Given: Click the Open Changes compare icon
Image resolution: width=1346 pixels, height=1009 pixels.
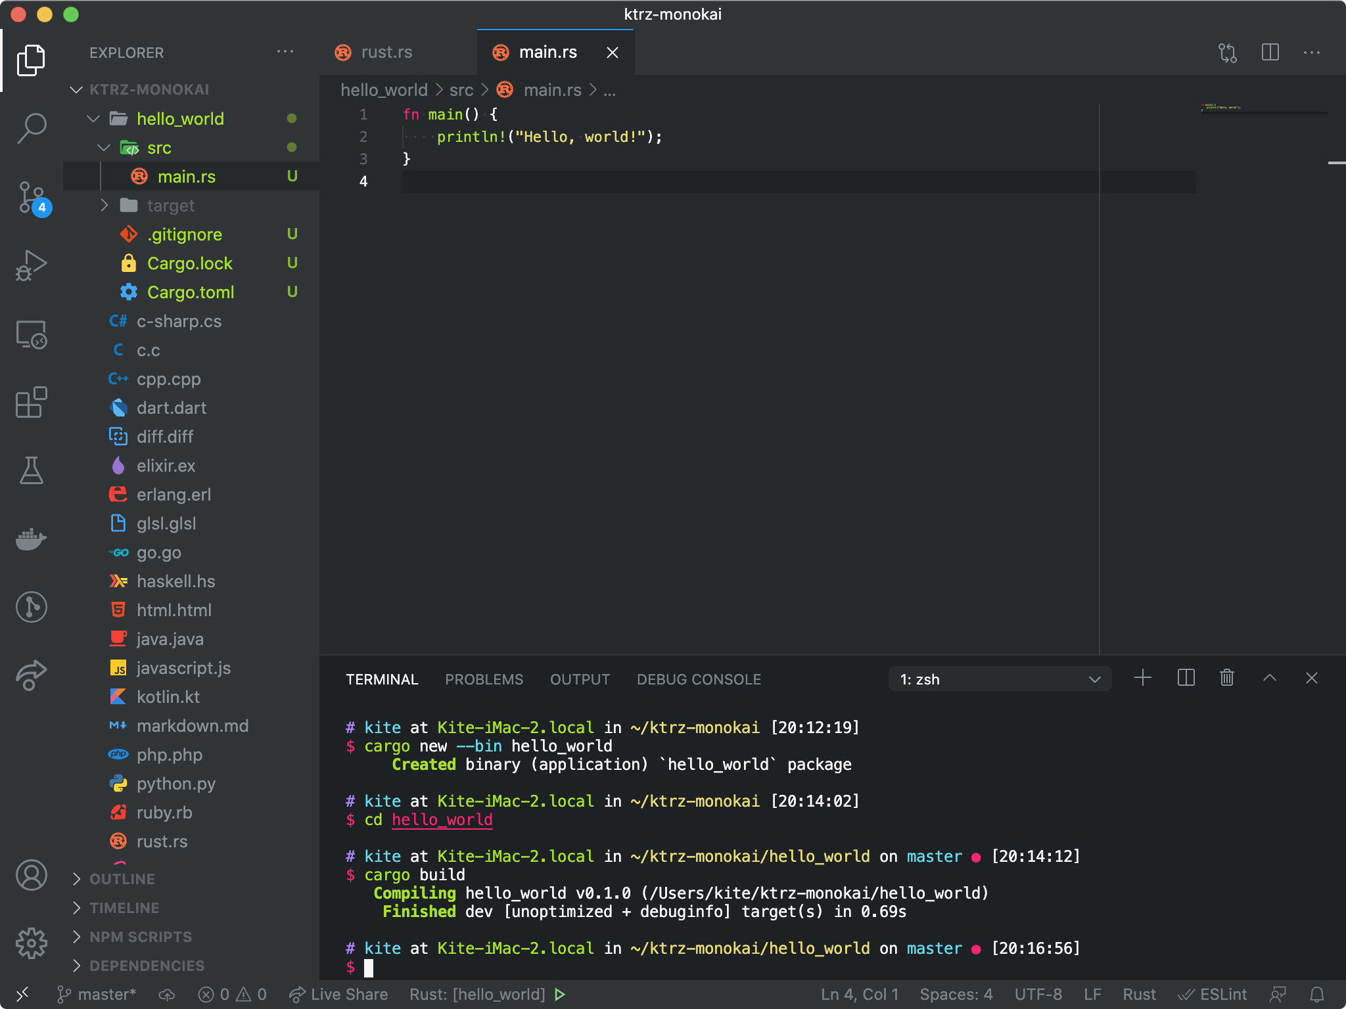Looking at the screenshot, I should pyautogui.click(x=1227, y=53).
